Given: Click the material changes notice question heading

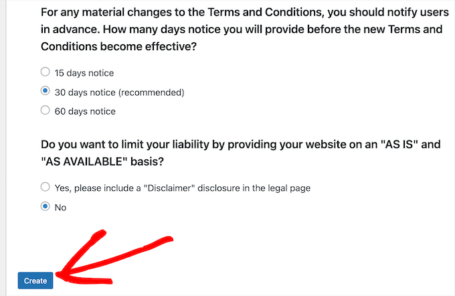Looking at the screenshot, I should 245,29.
